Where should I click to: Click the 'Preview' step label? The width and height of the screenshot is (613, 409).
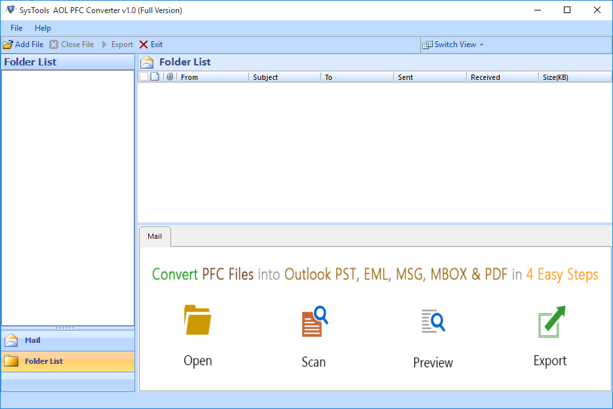click(x=433, y=363)
